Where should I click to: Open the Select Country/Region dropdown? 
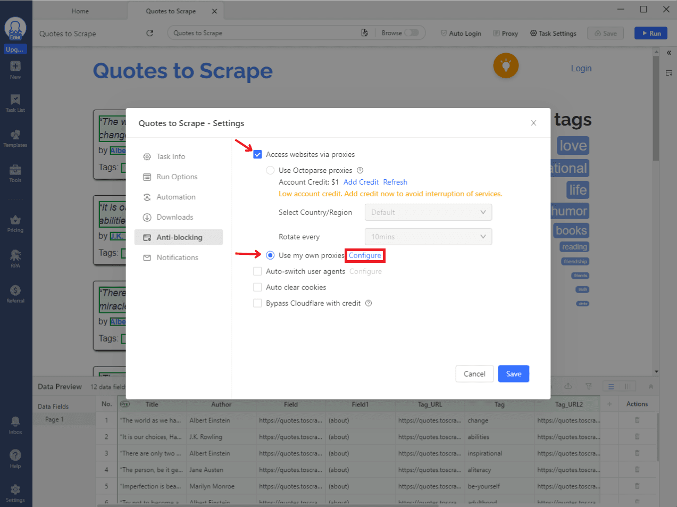tap(428, 212)
